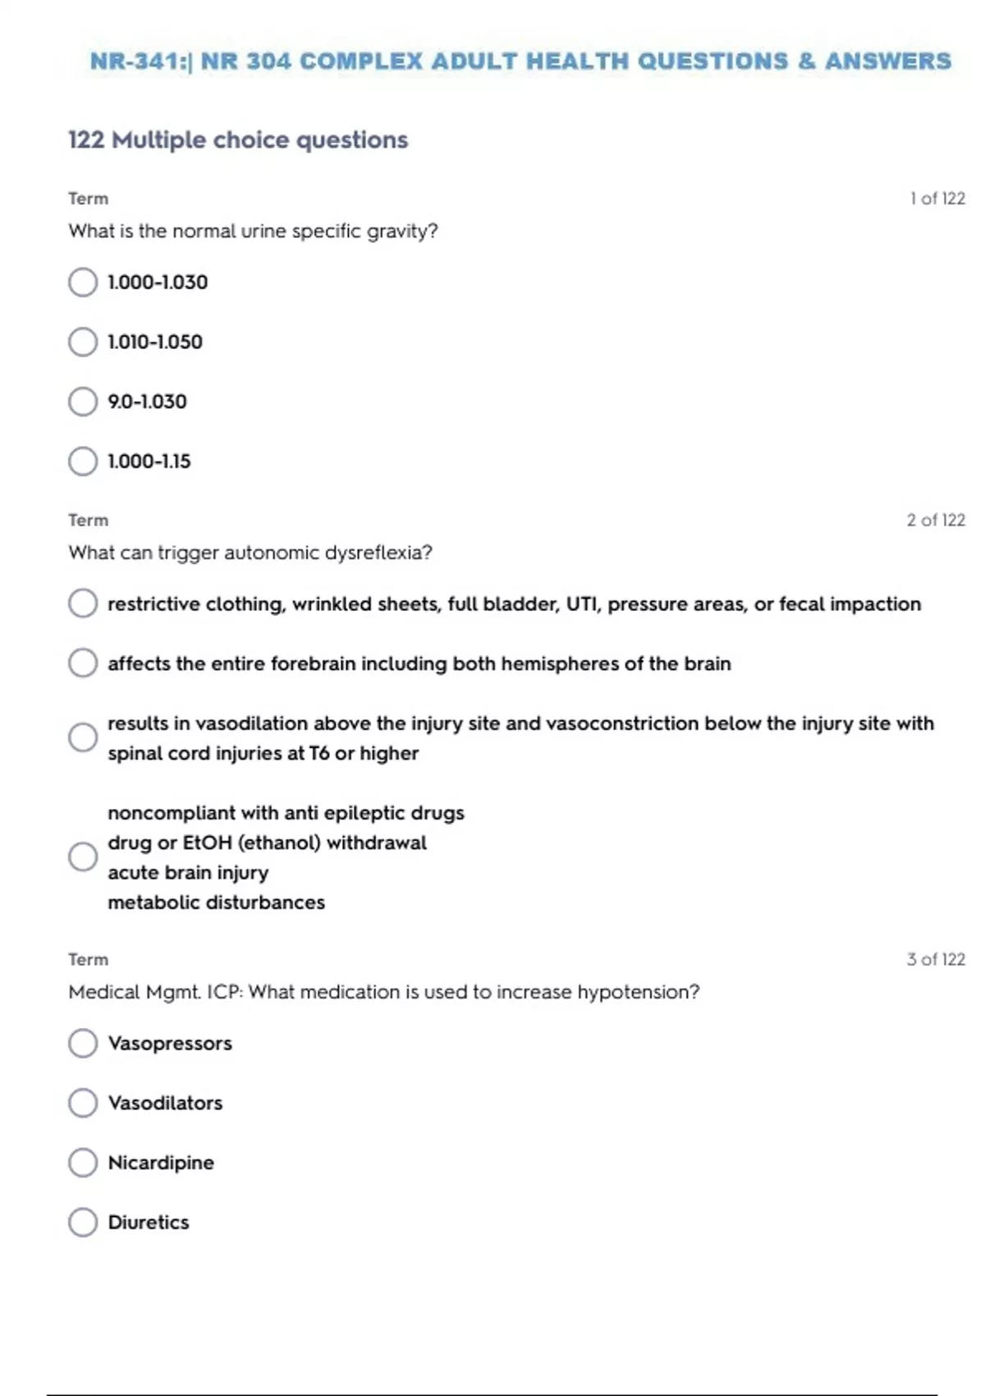Image resolution: width=985 pixels, height=1396 pixels.
Task: Choose the affects the entire forebrain option
Action: tap(83, 664)
